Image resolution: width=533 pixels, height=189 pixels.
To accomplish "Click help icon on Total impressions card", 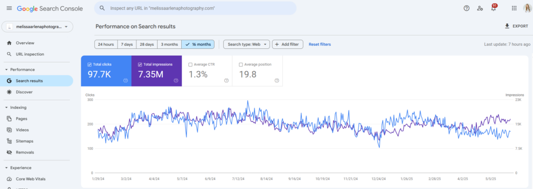I will (176, 81).
